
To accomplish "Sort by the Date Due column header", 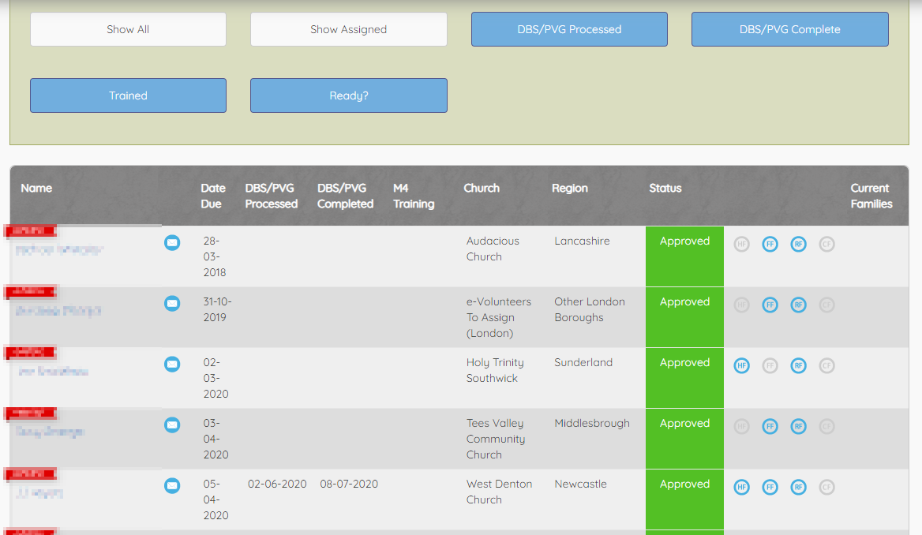I will 213,196.
